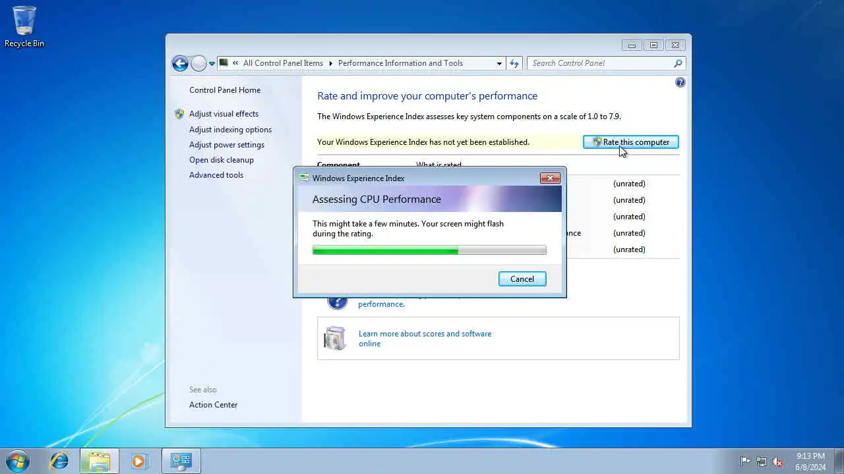This screenshot has width=844, height=474.
Task: Open the recent pages dropdown arrow
Action: point(212,64)
